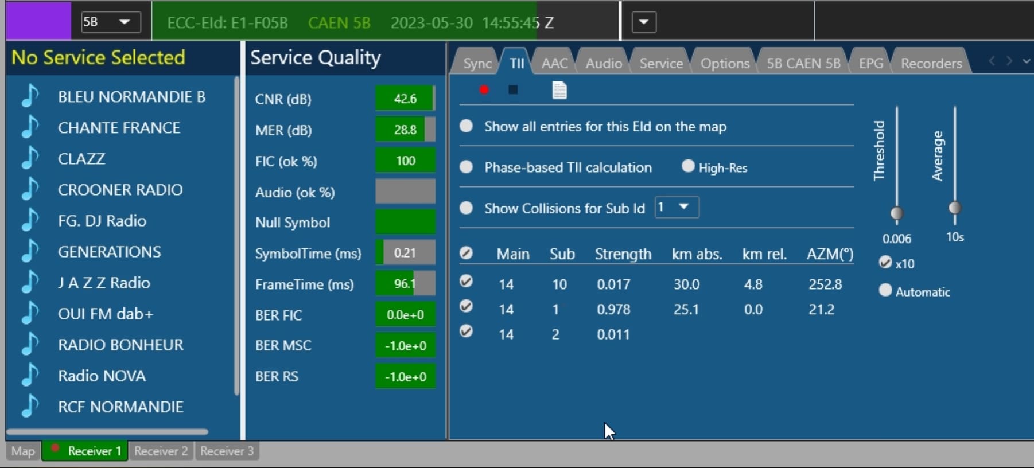Uncheck the TII row with Sub 10
This screenshot has height=468, width=1034.
[467, 281]
